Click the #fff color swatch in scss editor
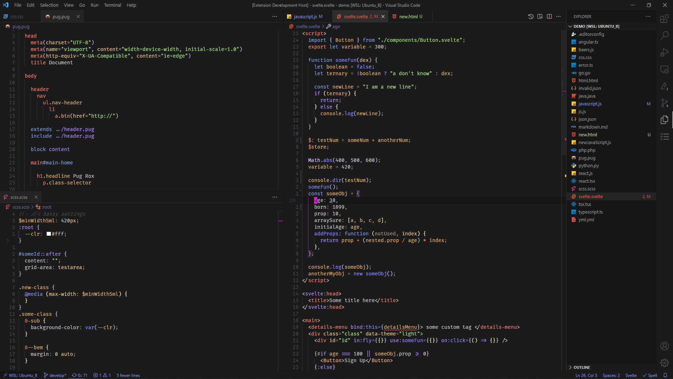The height and width of the screenshot is (379, 673). pyautogui.click(x=49, y=234)
